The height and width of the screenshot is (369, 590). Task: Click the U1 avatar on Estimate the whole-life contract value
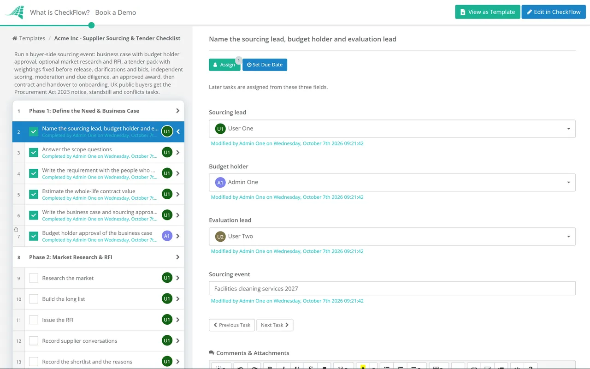point(167,194)
